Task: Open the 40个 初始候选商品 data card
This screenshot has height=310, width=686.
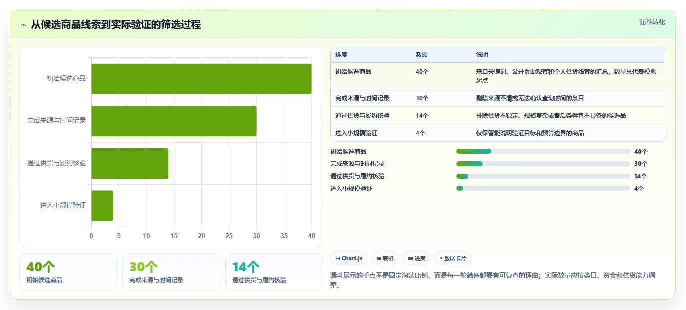Action: [68, 272]
